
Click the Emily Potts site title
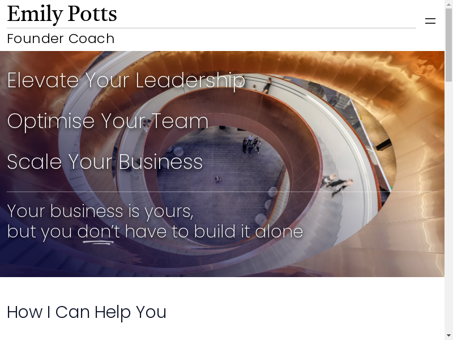[62, 14]
